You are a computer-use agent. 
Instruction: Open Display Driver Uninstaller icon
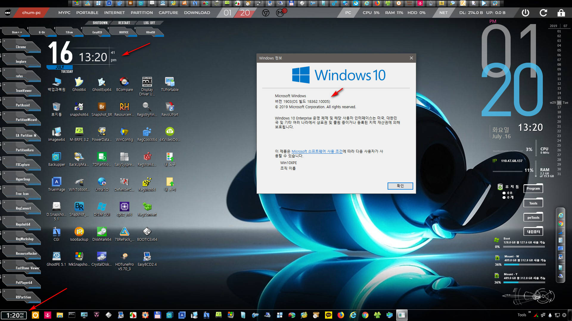pos(147,86)
